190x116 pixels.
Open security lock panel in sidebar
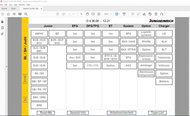2,22
